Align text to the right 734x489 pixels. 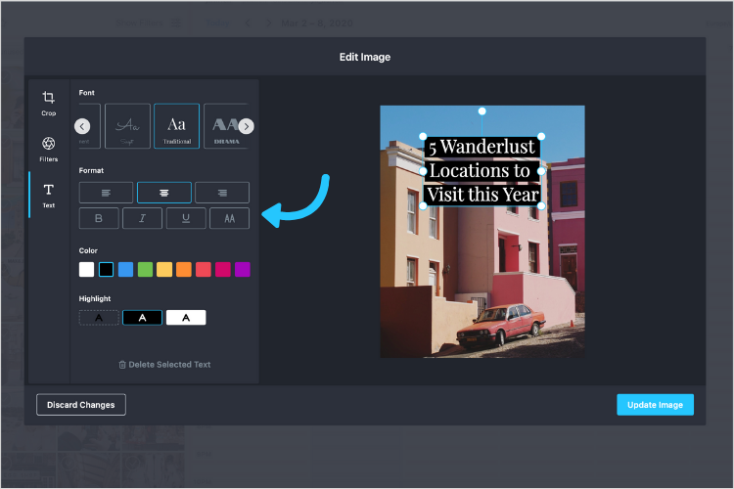click(x=222, y=193)
